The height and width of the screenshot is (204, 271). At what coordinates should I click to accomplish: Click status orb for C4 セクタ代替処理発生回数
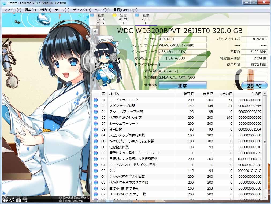pos(96,176)
